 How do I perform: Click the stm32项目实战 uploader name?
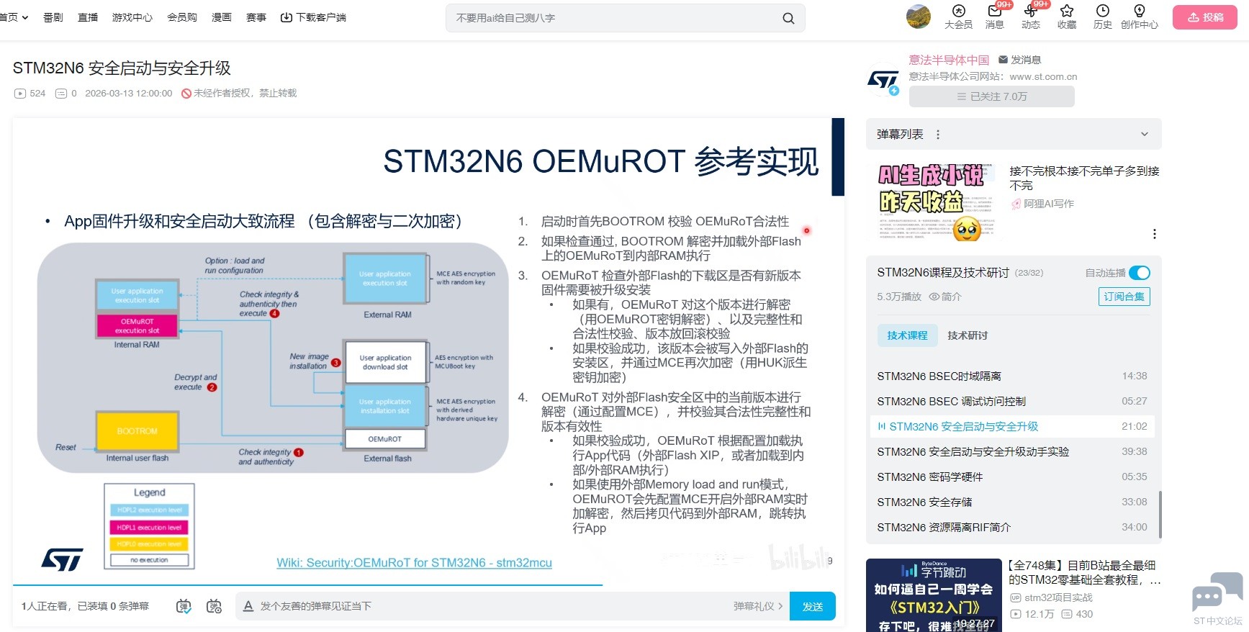click(1058, 597)
